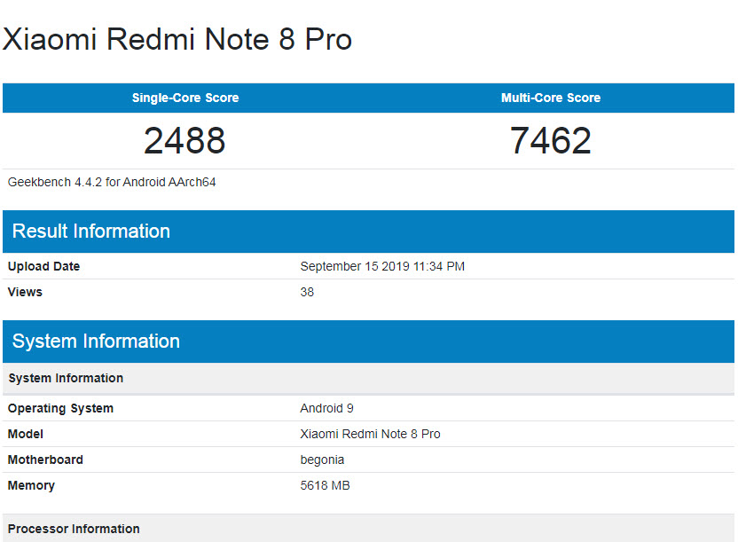Click the Memory row label

click(31, 485)
